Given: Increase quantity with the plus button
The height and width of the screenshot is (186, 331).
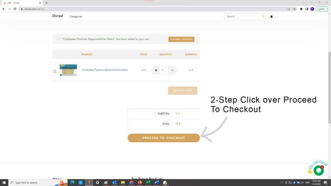Looking at the screenshot, I should (x=156, y=70).
